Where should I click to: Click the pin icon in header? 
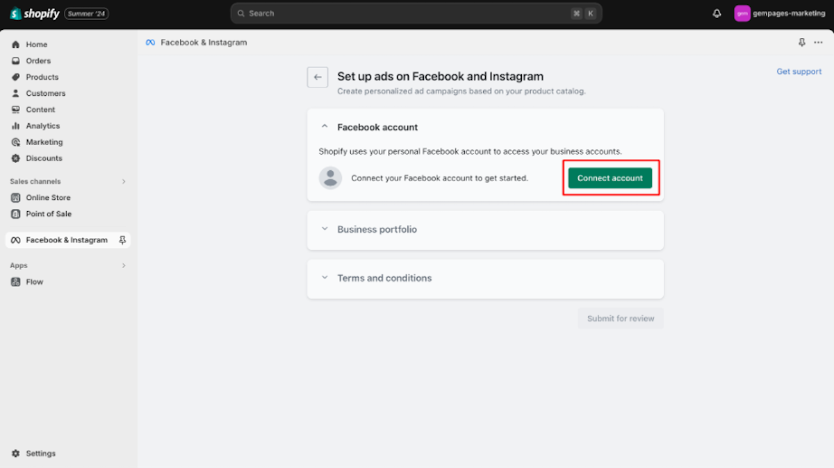pos(802,42)
